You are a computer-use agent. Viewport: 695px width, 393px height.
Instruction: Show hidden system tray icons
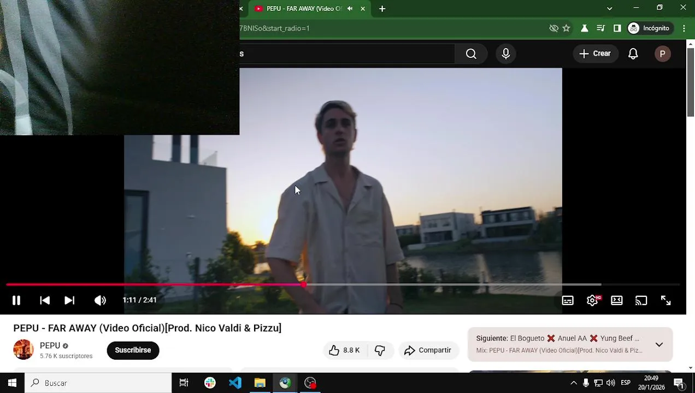(574, 383)
